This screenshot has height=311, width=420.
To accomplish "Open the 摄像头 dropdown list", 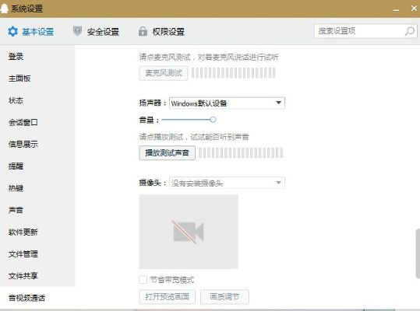I will click(x=227, y=183).
